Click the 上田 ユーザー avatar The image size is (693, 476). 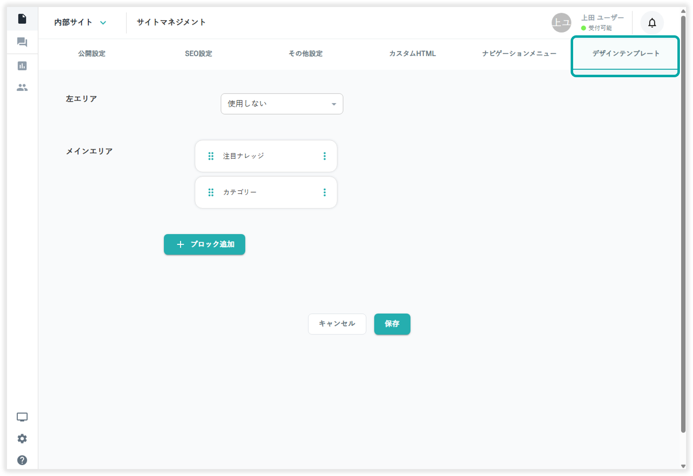tap(561, 23)
